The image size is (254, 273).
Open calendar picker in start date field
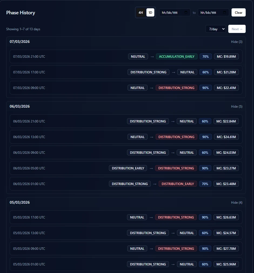pyautogui.click(x=186, y=12)
